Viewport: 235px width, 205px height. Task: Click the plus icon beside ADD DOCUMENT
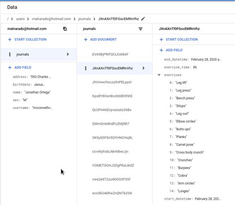coord(86,40)
